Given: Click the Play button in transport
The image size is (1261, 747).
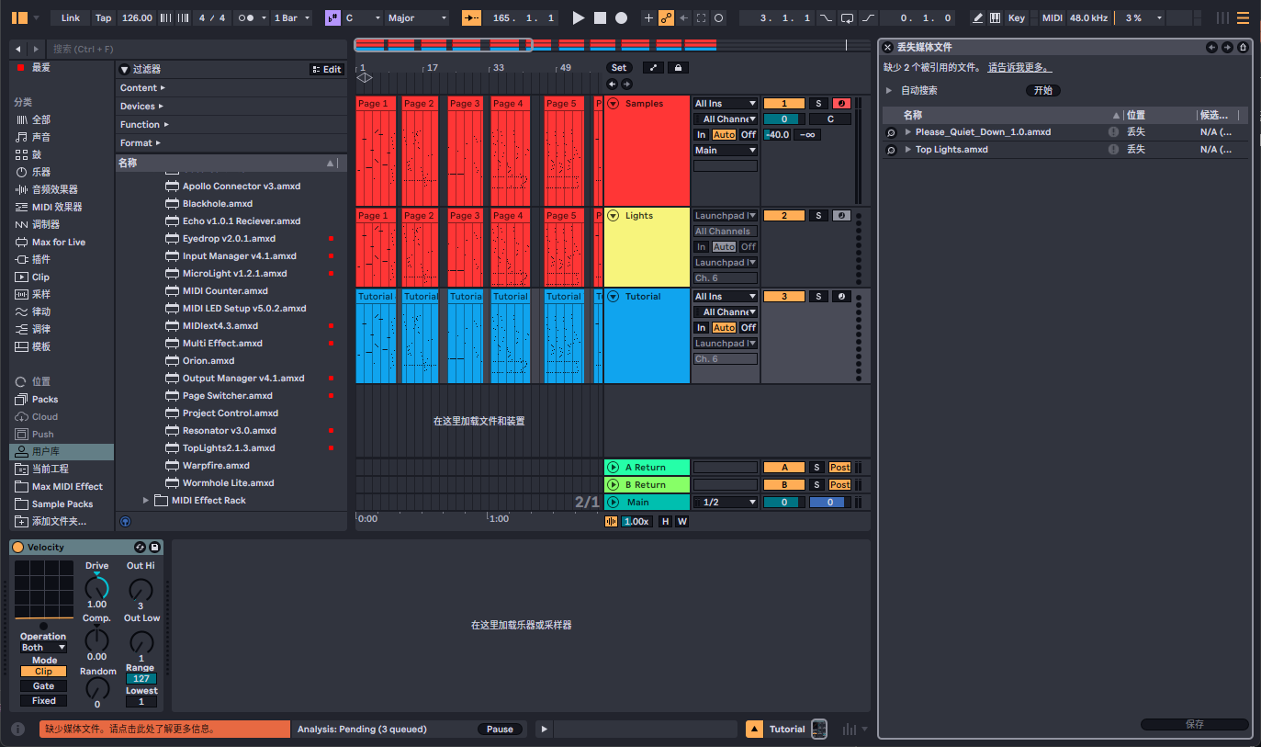Looking at the screenshot, I should (578, 18).
